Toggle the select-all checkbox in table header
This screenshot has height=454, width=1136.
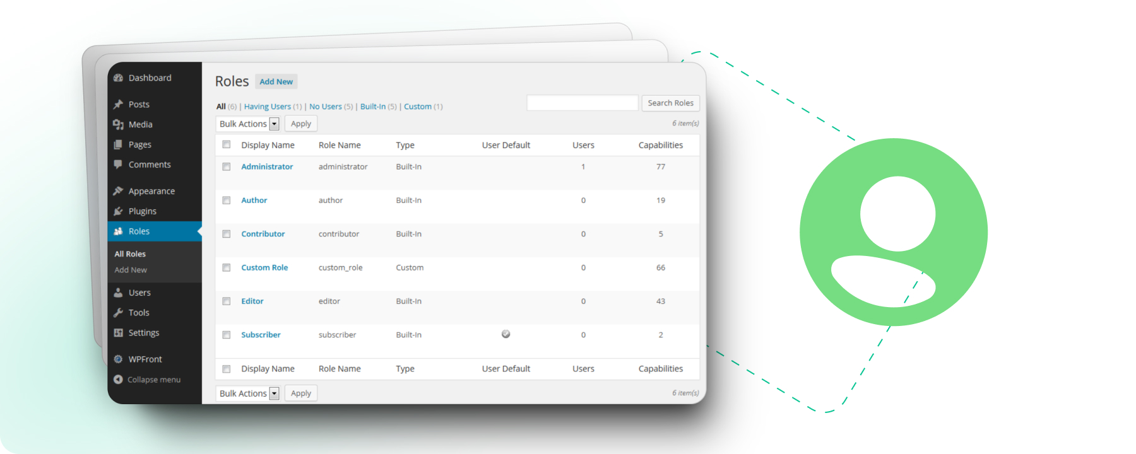pos(227,145)
